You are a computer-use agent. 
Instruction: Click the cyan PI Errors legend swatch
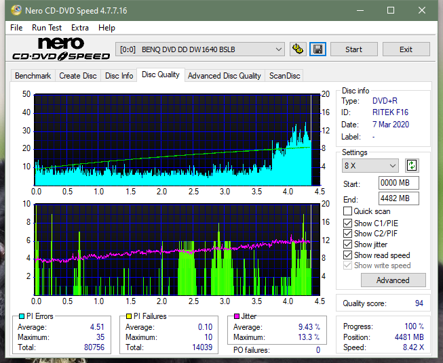tap(22, 316)
